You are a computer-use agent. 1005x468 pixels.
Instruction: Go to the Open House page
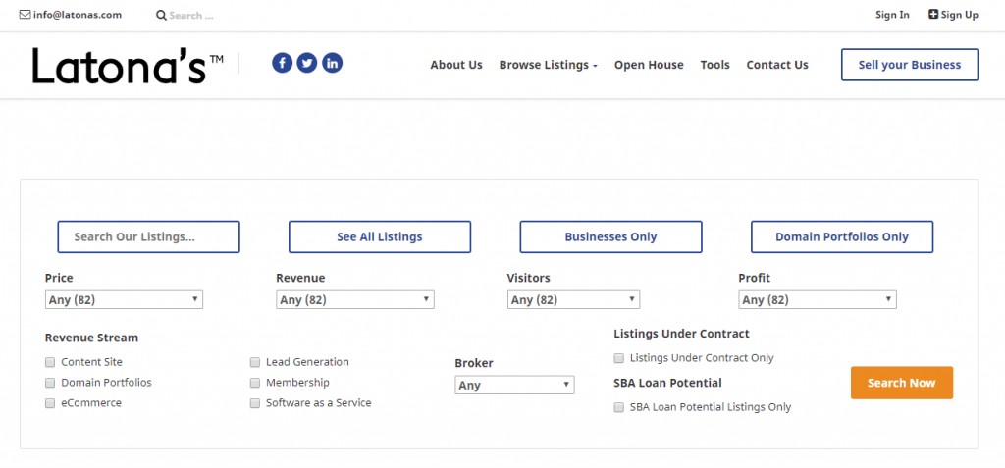(x=649, y=65)
